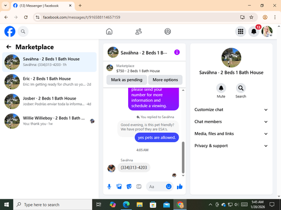
Task: Open the Messenger Facebook browser tab
Action: pyautogui.click(x=43, y=6)
